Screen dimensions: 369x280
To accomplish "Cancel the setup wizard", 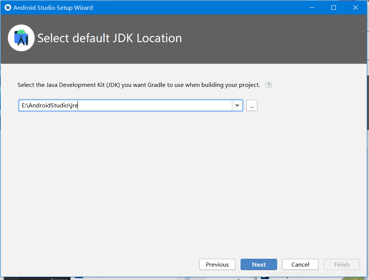I will click(x=300, y=264).
